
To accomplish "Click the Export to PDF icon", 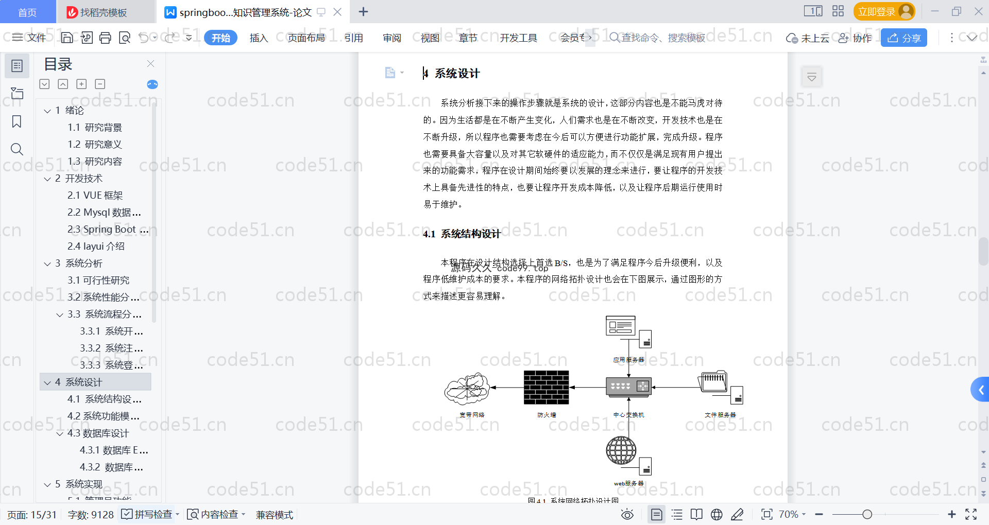I will (87, 38).
